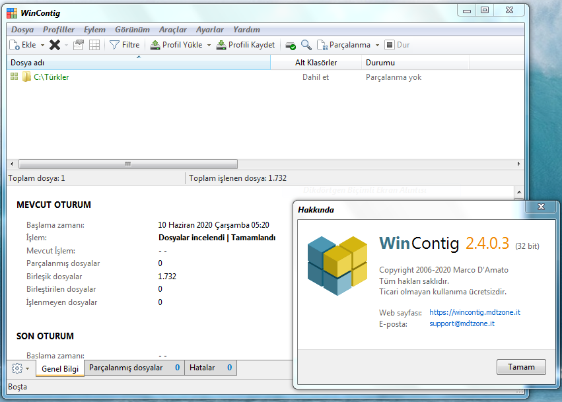Click the Dur stop button
Screen dimensions: 562x402
[397, 45]
